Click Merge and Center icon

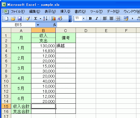(118, 19)
